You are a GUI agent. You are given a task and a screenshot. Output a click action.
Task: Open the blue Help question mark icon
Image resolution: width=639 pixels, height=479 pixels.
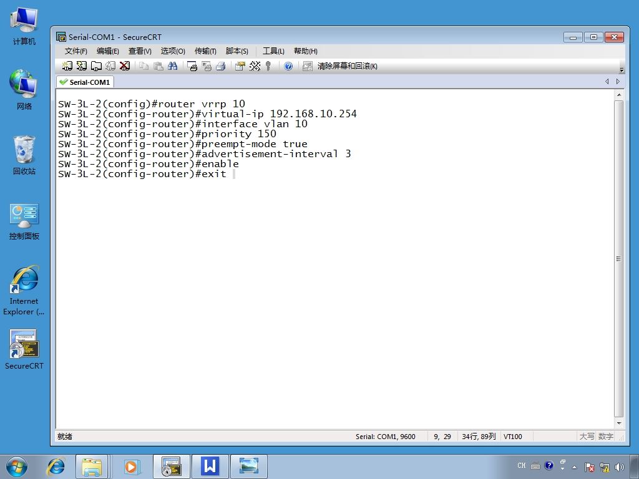(x=288, y=66)
